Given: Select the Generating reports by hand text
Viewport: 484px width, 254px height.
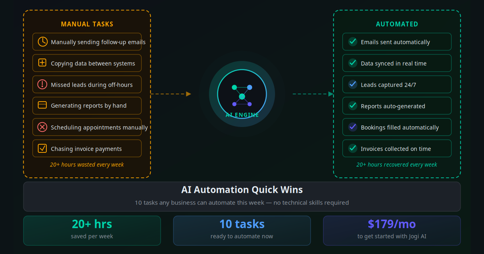Looking at the screenshot, I should tap(89, 106).
